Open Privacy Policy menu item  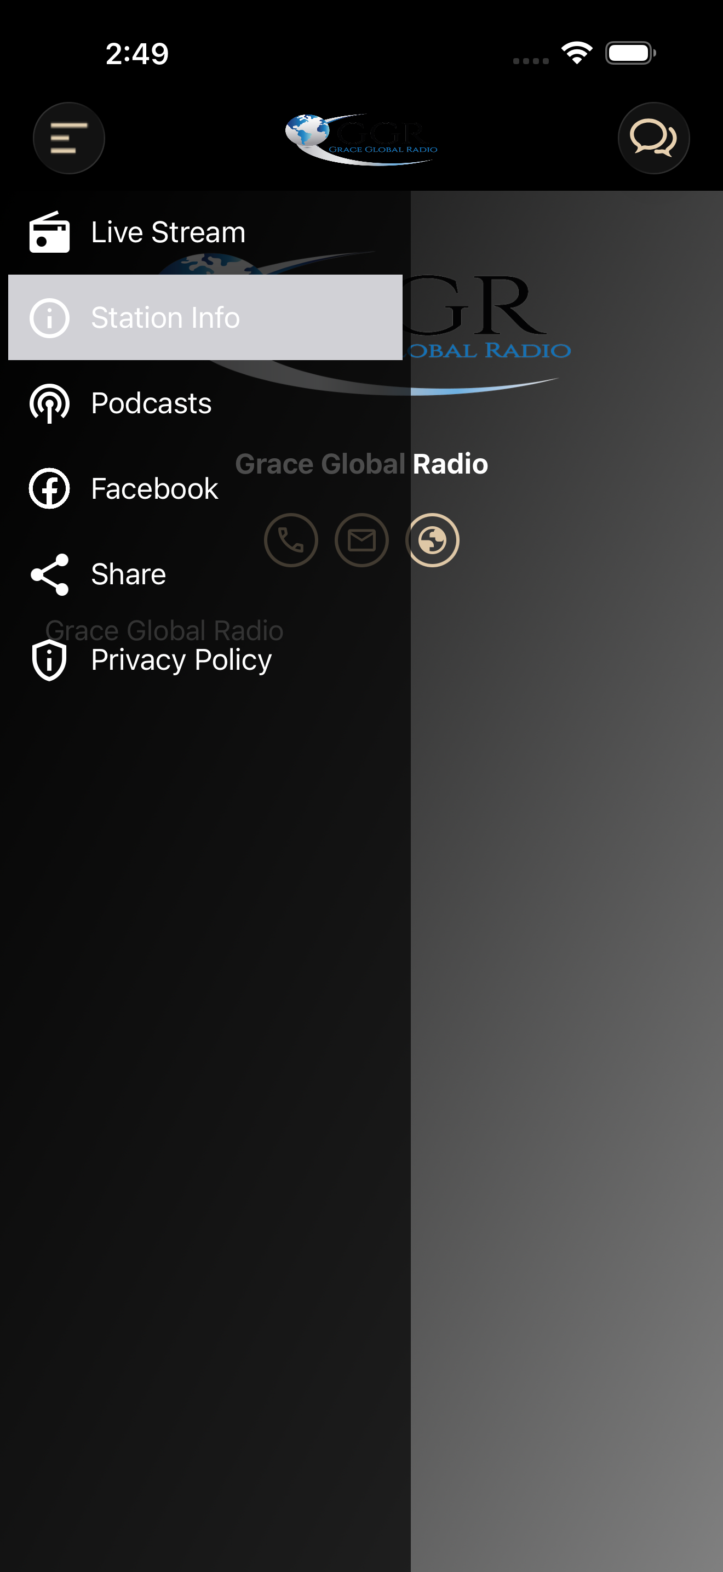tap(205, 660)
